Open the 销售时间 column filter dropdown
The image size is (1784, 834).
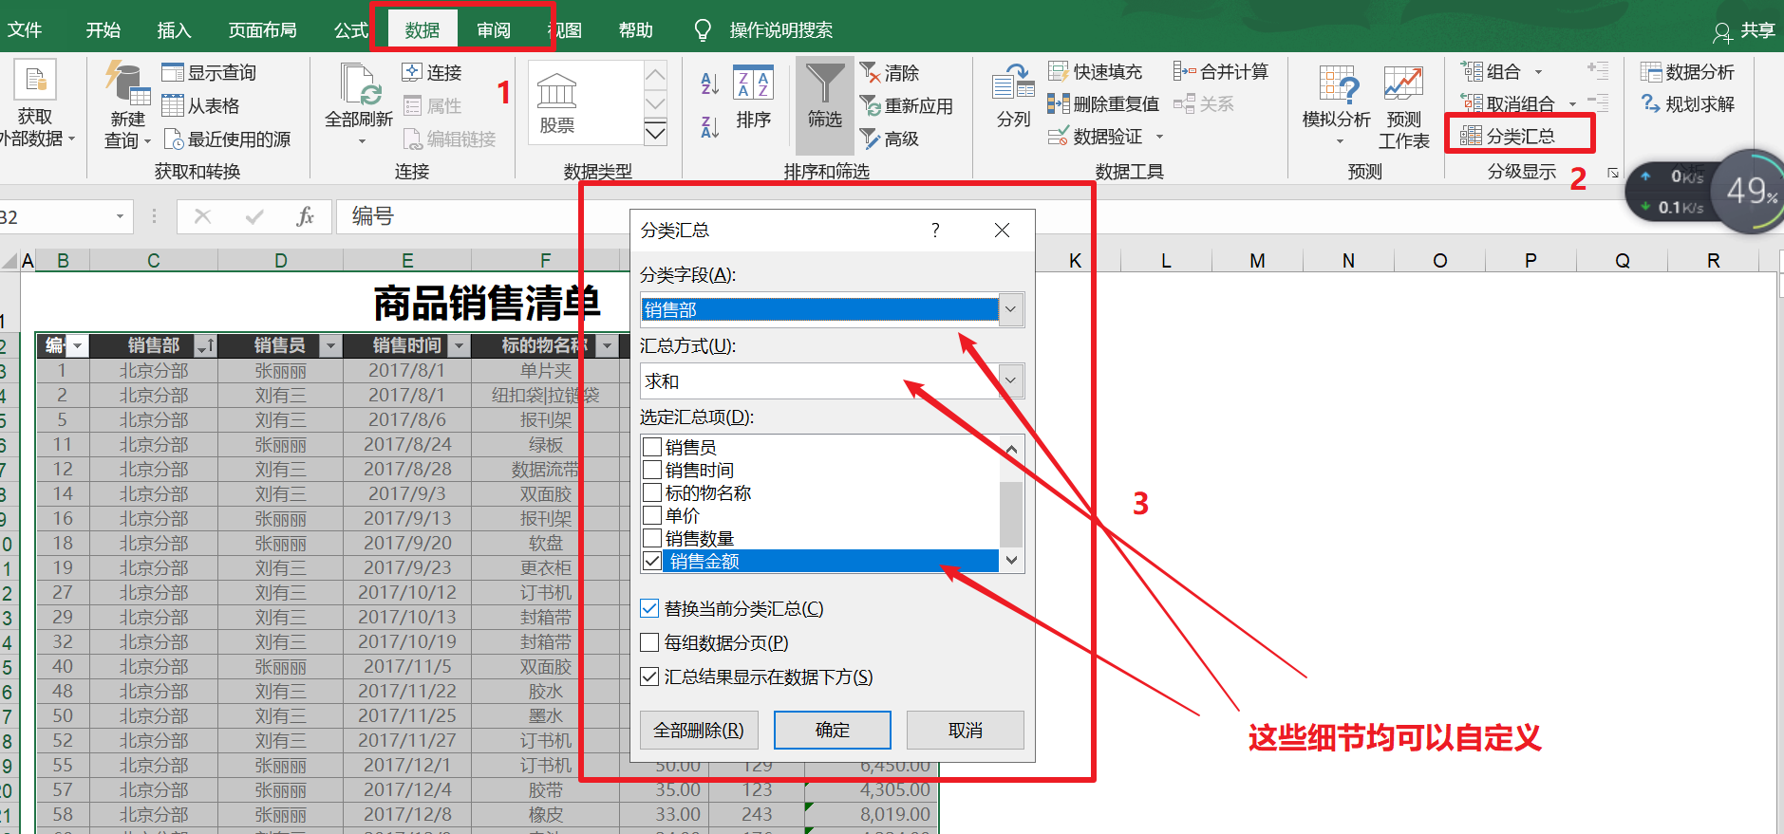pyautogui.click(x=459, y=345)
